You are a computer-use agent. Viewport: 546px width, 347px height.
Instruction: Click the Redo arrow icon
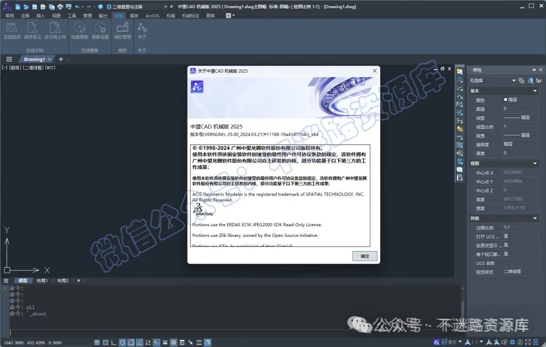[89, 7]
